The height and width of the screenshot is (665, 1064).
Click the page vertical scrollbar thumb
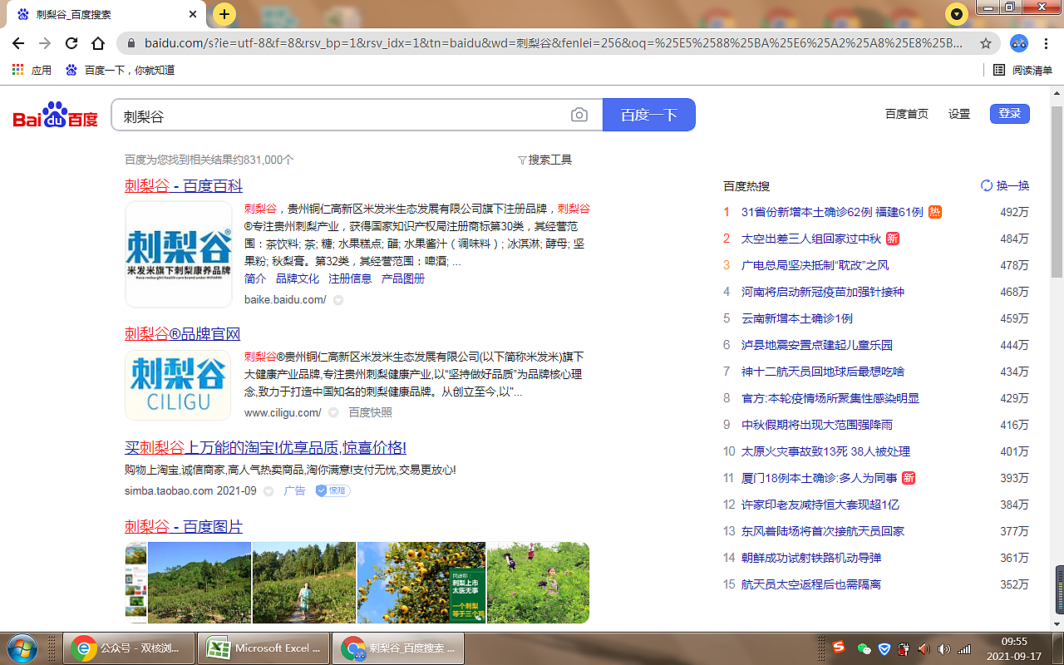click(1057, 192)
